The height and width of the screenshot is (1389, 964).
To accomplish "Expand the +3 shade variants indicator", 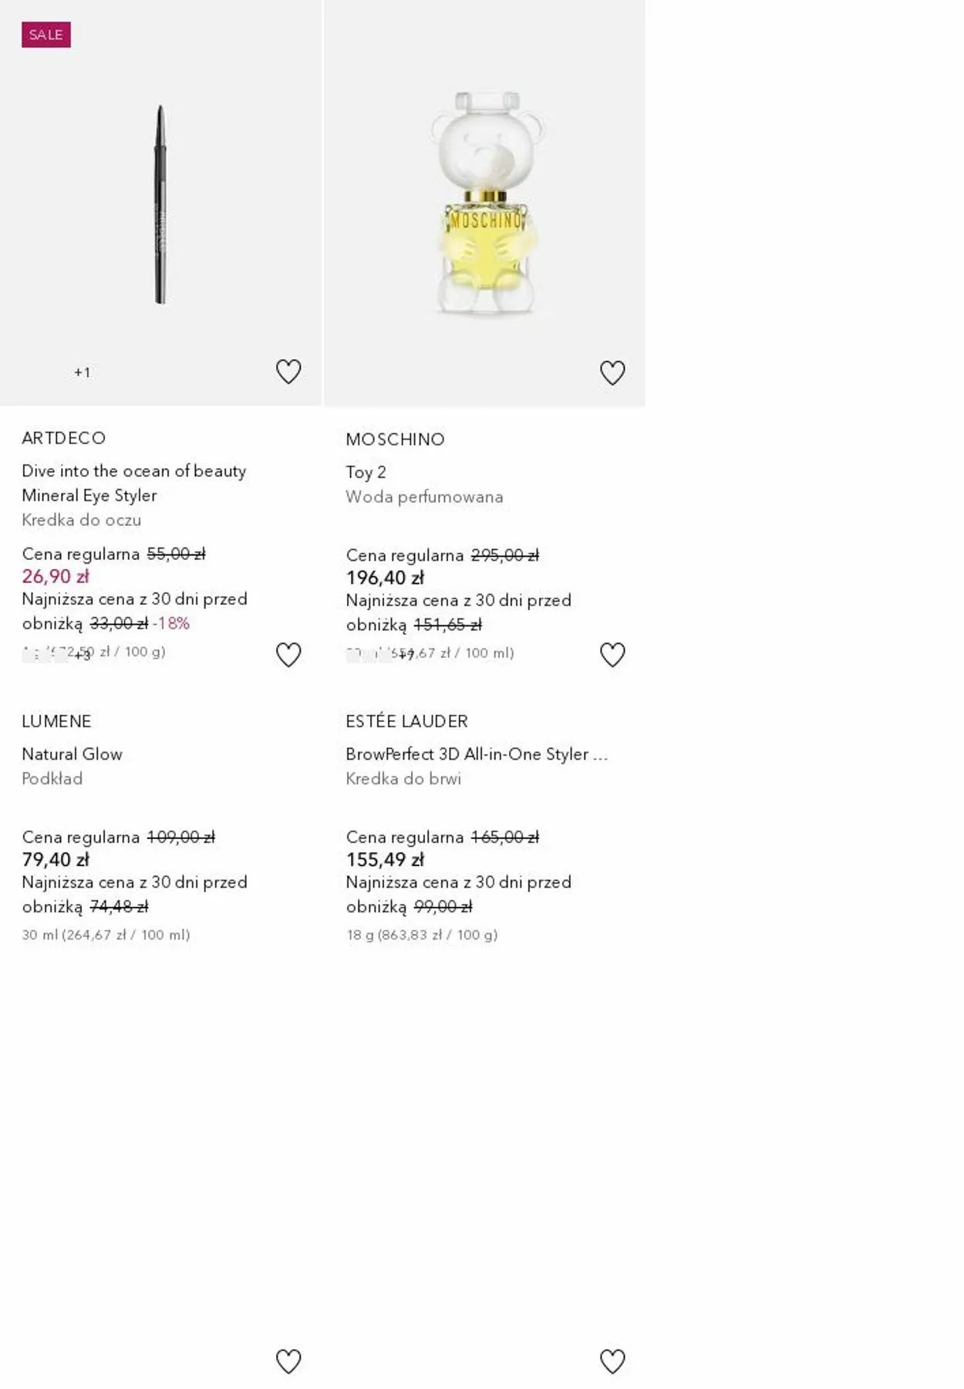I will pos(82,656).
